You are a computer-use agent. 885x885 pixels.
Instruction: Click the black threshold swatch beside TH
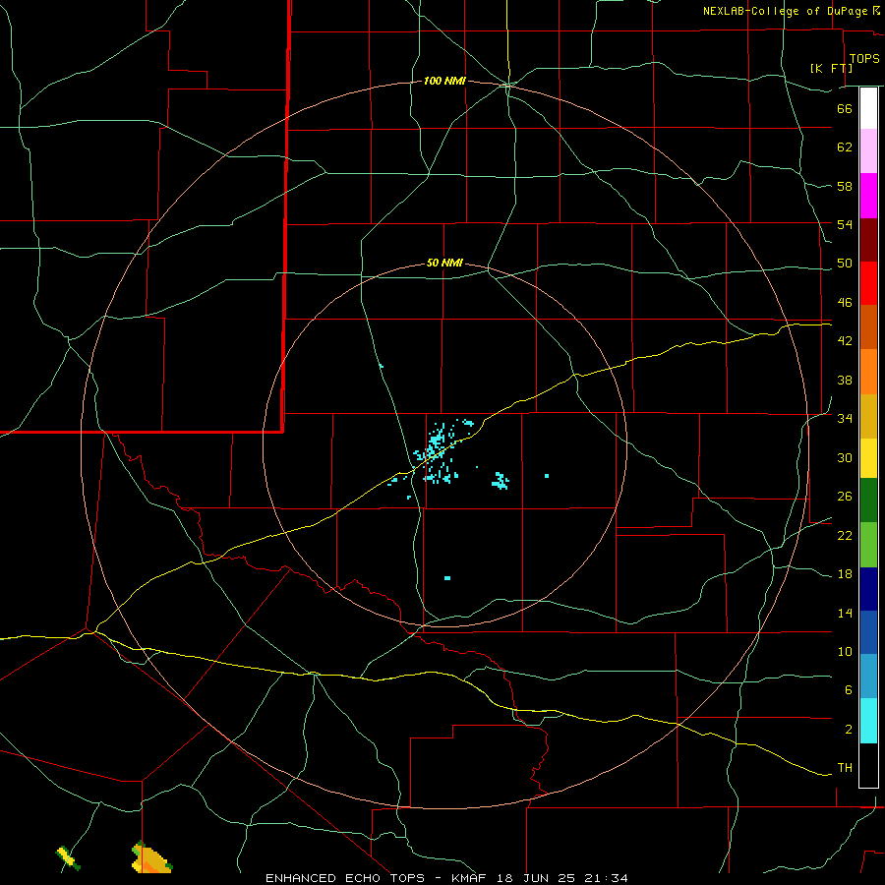[868, 765]
